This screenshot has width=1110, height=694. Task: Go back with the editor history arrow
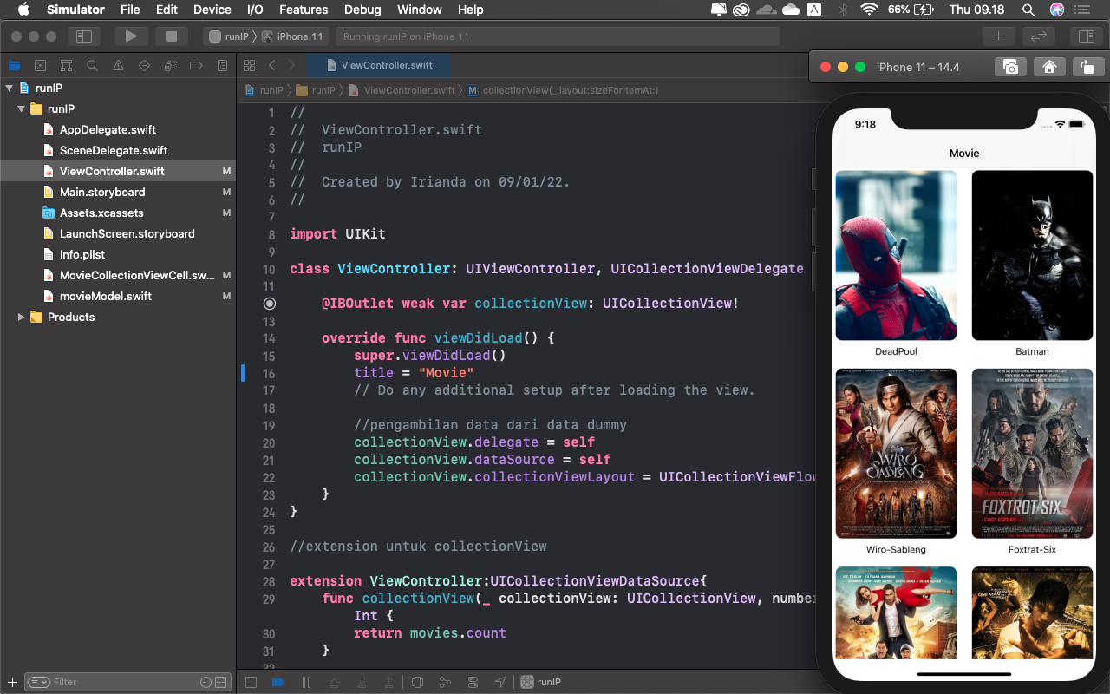click(x=272, y=65)
